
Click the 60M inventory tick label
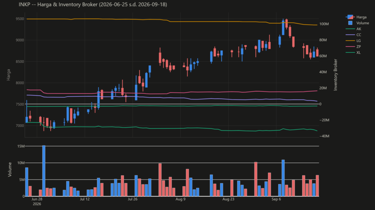point(323,56)
